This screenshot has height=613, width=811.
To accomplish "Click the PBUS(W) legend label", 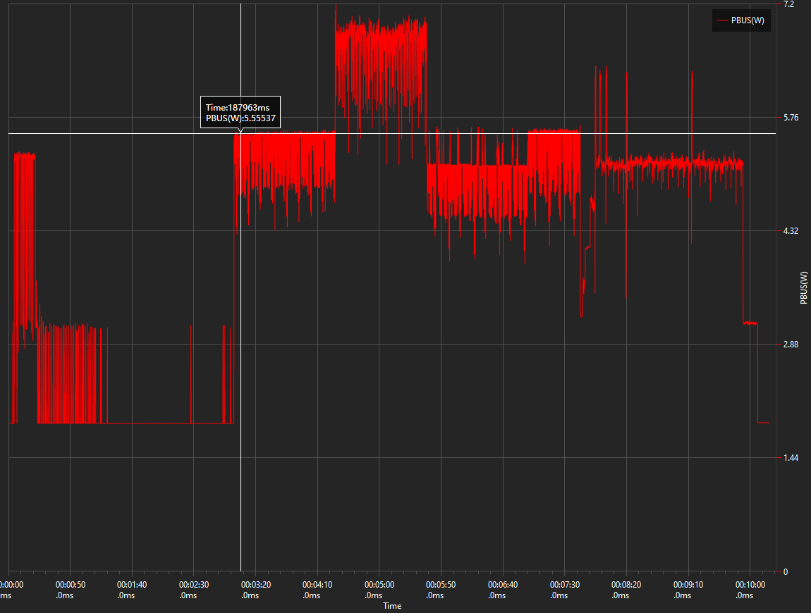I will point(748,20).
